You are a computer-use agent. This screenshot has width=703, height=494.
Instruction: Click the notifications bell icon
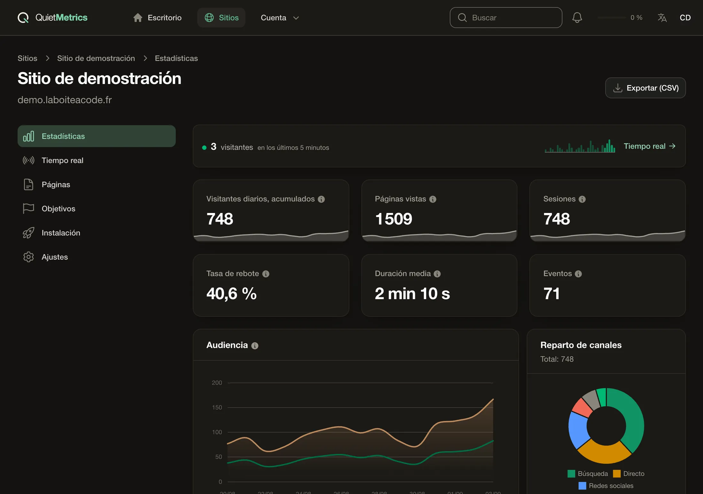[577, 18]
